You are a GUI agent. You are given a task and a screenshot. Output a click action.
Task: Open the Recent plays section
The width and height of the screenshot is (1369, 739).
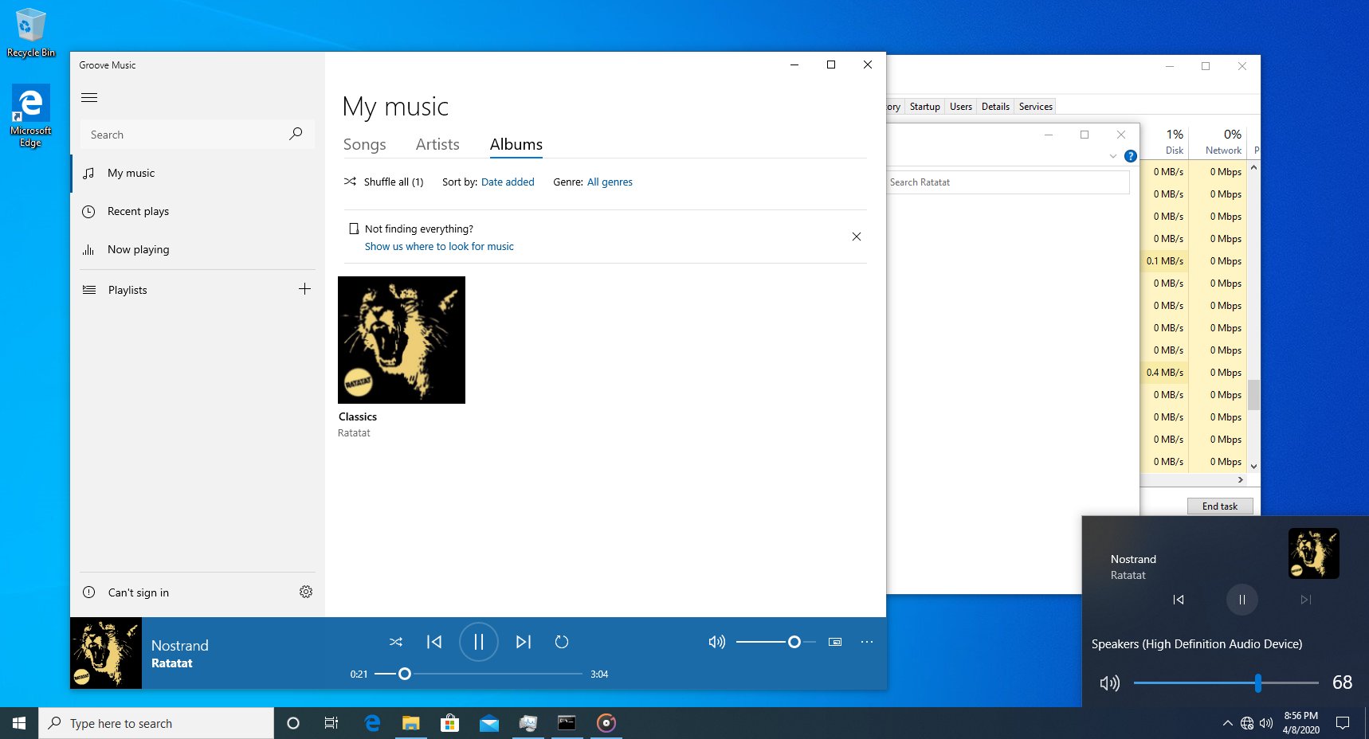(138, 211)
